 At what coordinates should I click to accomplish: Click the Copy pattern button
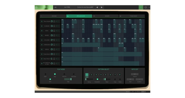click(x=115, y=79)
